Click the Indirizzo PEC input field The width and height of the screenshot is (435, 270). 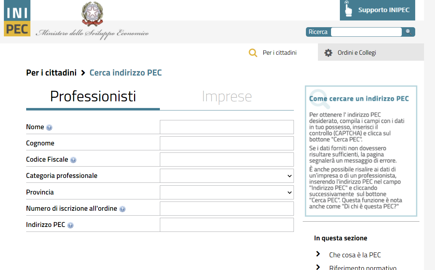tap(227, 225)
